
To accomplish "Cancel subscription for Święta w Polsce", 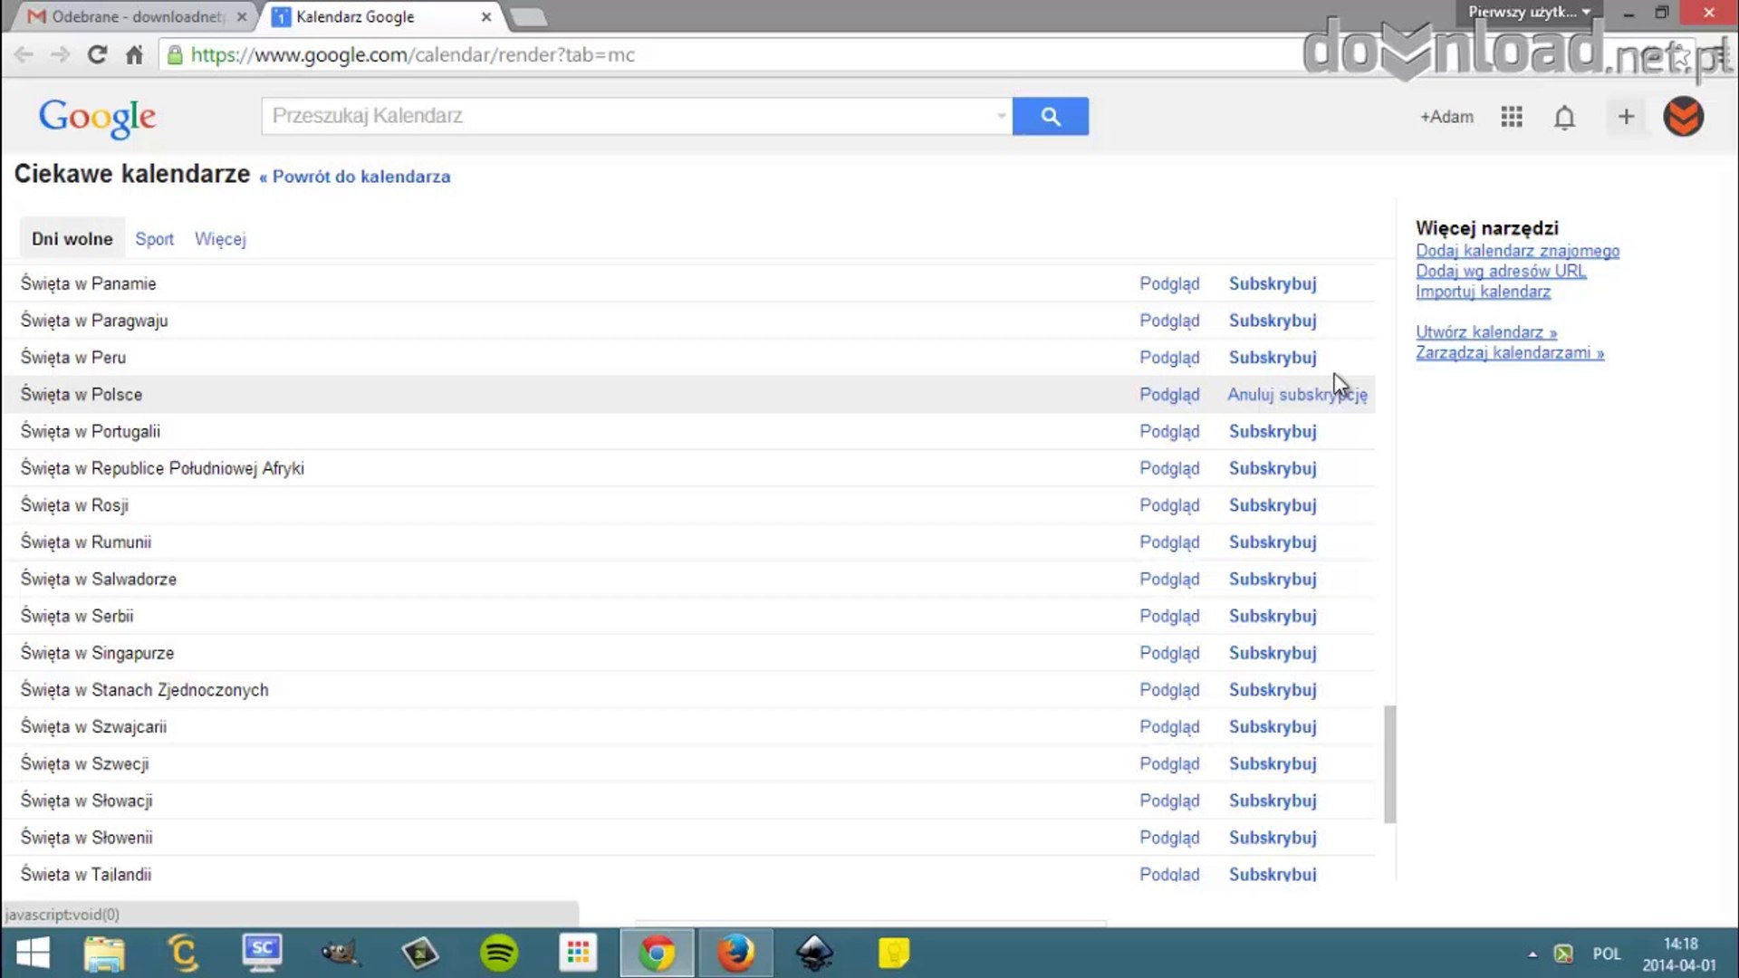I will (1296, 395).
